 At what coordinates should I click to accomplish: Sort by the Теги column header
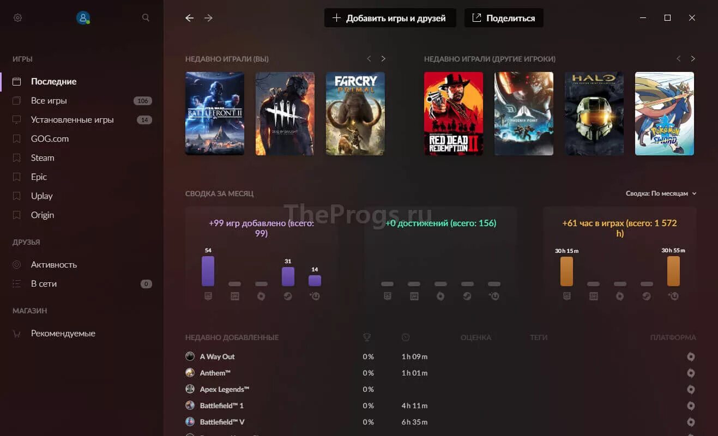coord(539,337)
